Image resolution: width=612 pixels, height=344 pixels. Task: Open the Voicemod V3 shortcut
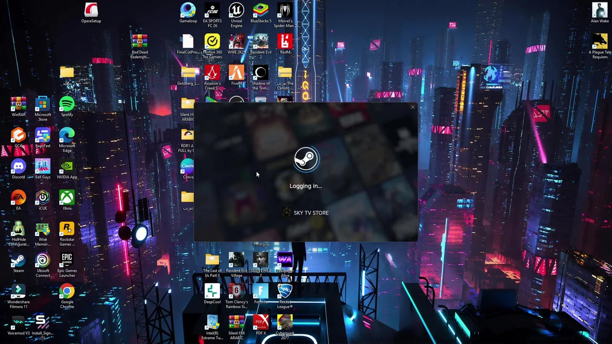(x=19, y=324)
